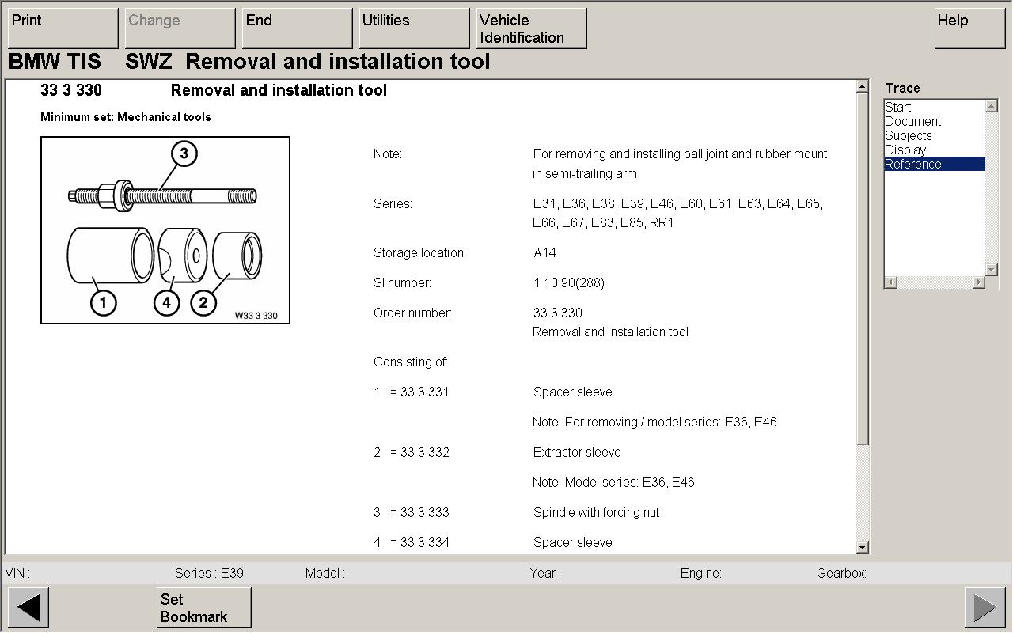Click SI number '1 10 90(288)'

click(569, 283)
